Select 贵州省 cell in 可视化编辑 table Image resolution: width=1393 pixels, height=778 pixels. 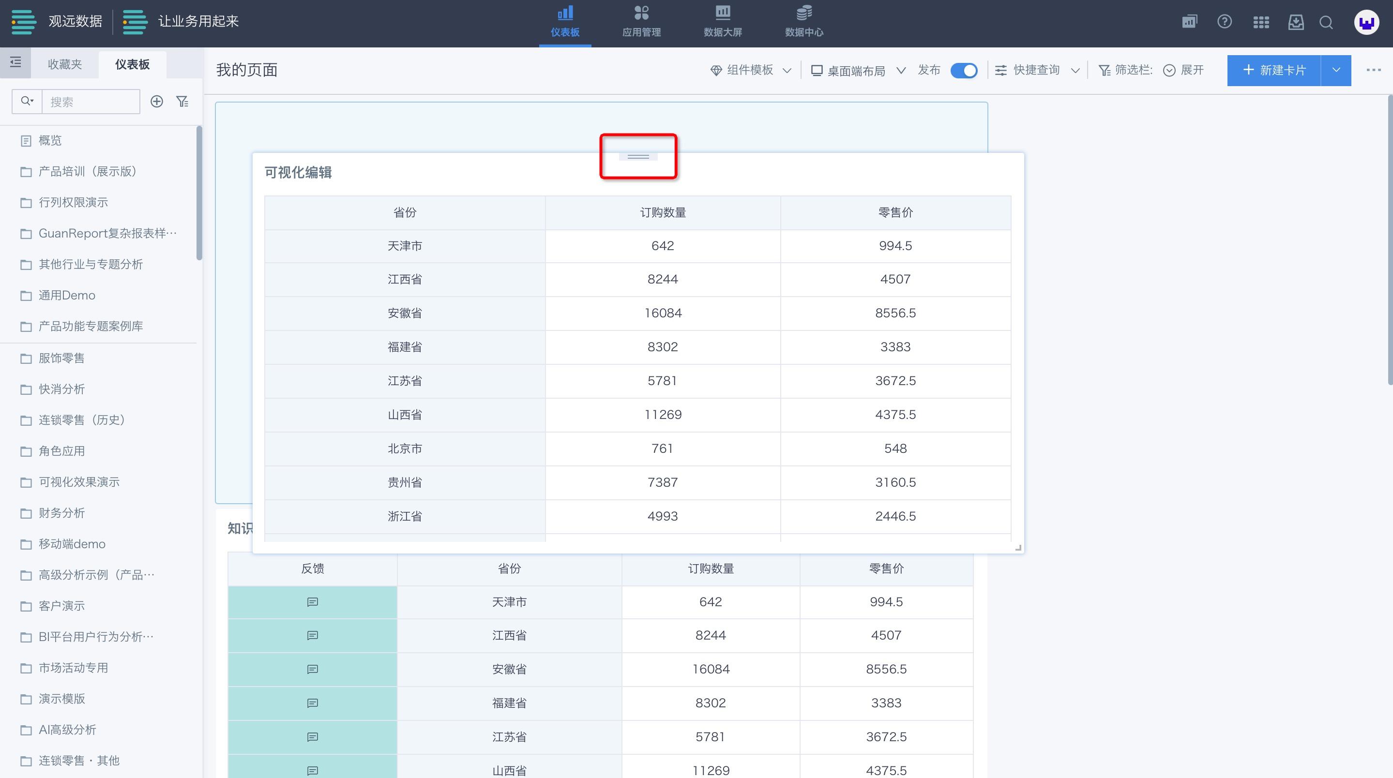(405, 482)
